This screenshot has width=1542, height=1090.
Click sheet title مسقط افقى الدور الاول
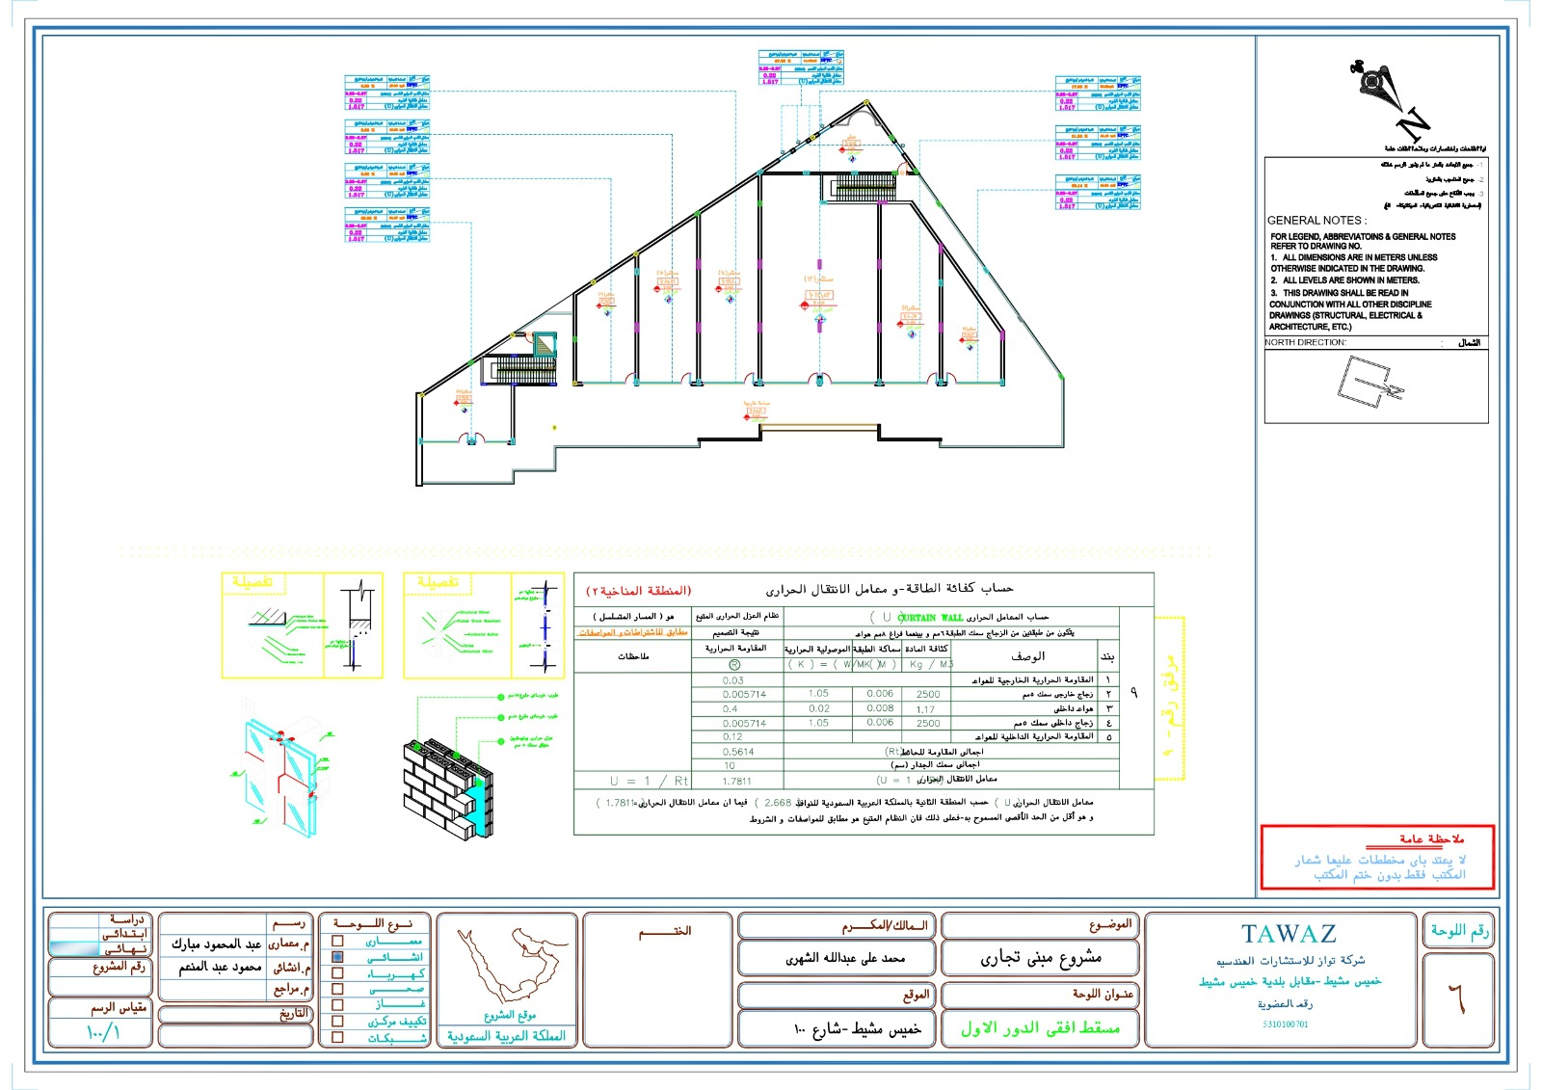(1040, 1028)
